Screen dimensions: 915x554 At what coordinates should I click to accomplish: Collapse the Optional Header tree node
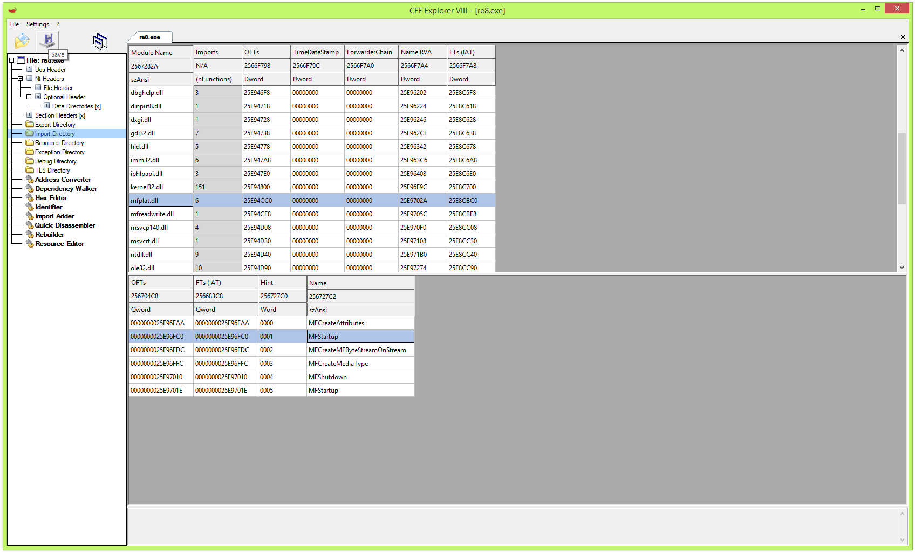[x=29, y=97]
